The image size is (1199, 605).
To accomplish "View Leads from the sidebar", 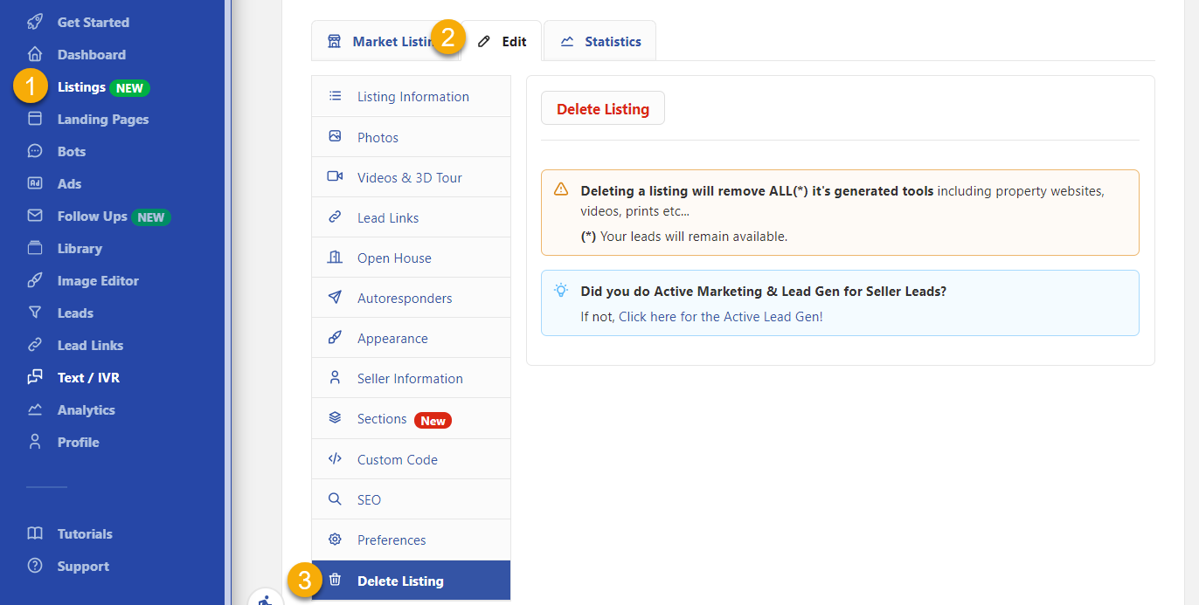I will [x=76, y=313].
